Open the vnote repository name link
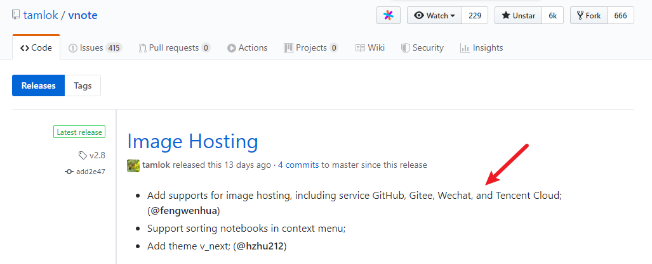The image size is (652, 264). [83, 16]
